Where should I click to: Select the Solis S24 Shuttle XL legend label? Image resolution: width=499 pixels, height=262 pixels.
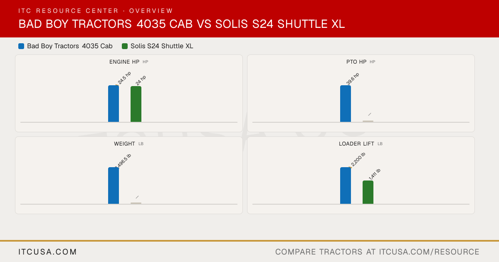(x=162, y=46)
